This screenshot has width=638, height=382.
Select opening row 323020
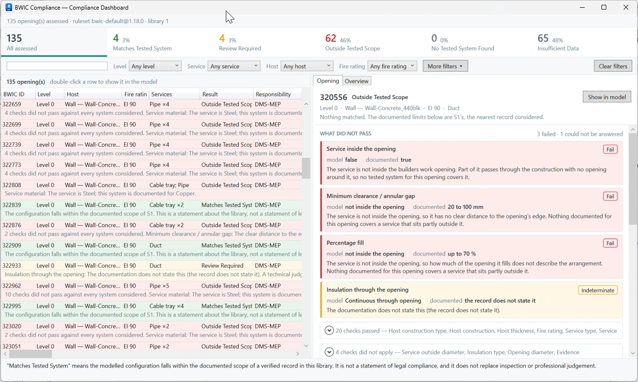tap(151, 331)
